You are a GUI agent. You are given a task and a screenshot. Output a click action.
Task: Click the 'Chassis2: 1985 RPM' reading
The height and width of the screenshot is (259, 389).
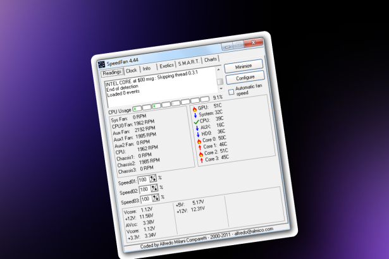coord(139,163)
